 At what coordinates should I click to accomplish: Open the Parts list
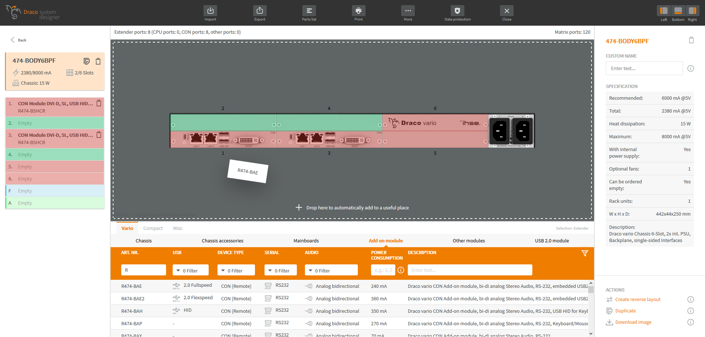tap(309, 11)
